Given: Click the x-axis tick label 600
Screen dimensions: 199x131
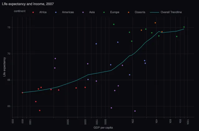Looking at the screenshot, I should click(x=12, y=121).
